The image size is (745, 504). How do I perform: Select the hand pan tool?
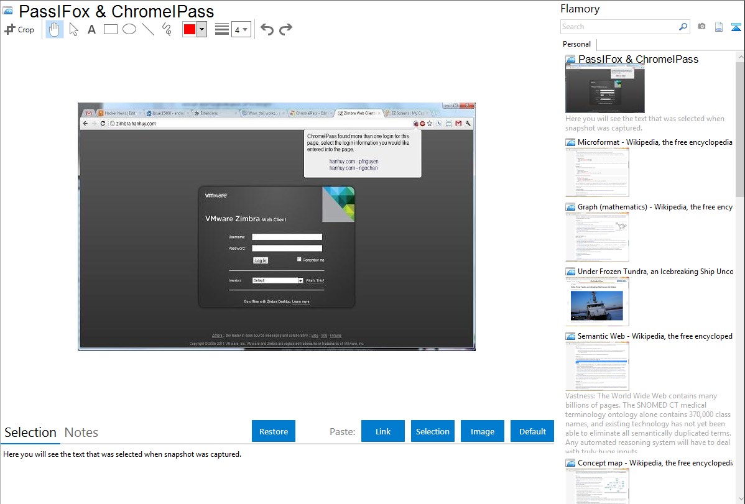pyautogui.click(x=54, y=29)
